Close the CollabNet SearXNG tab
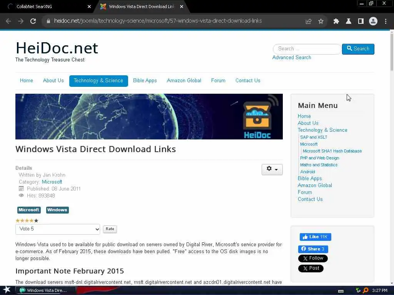This screenshot has width=394, height=295. tap(89, 7)
